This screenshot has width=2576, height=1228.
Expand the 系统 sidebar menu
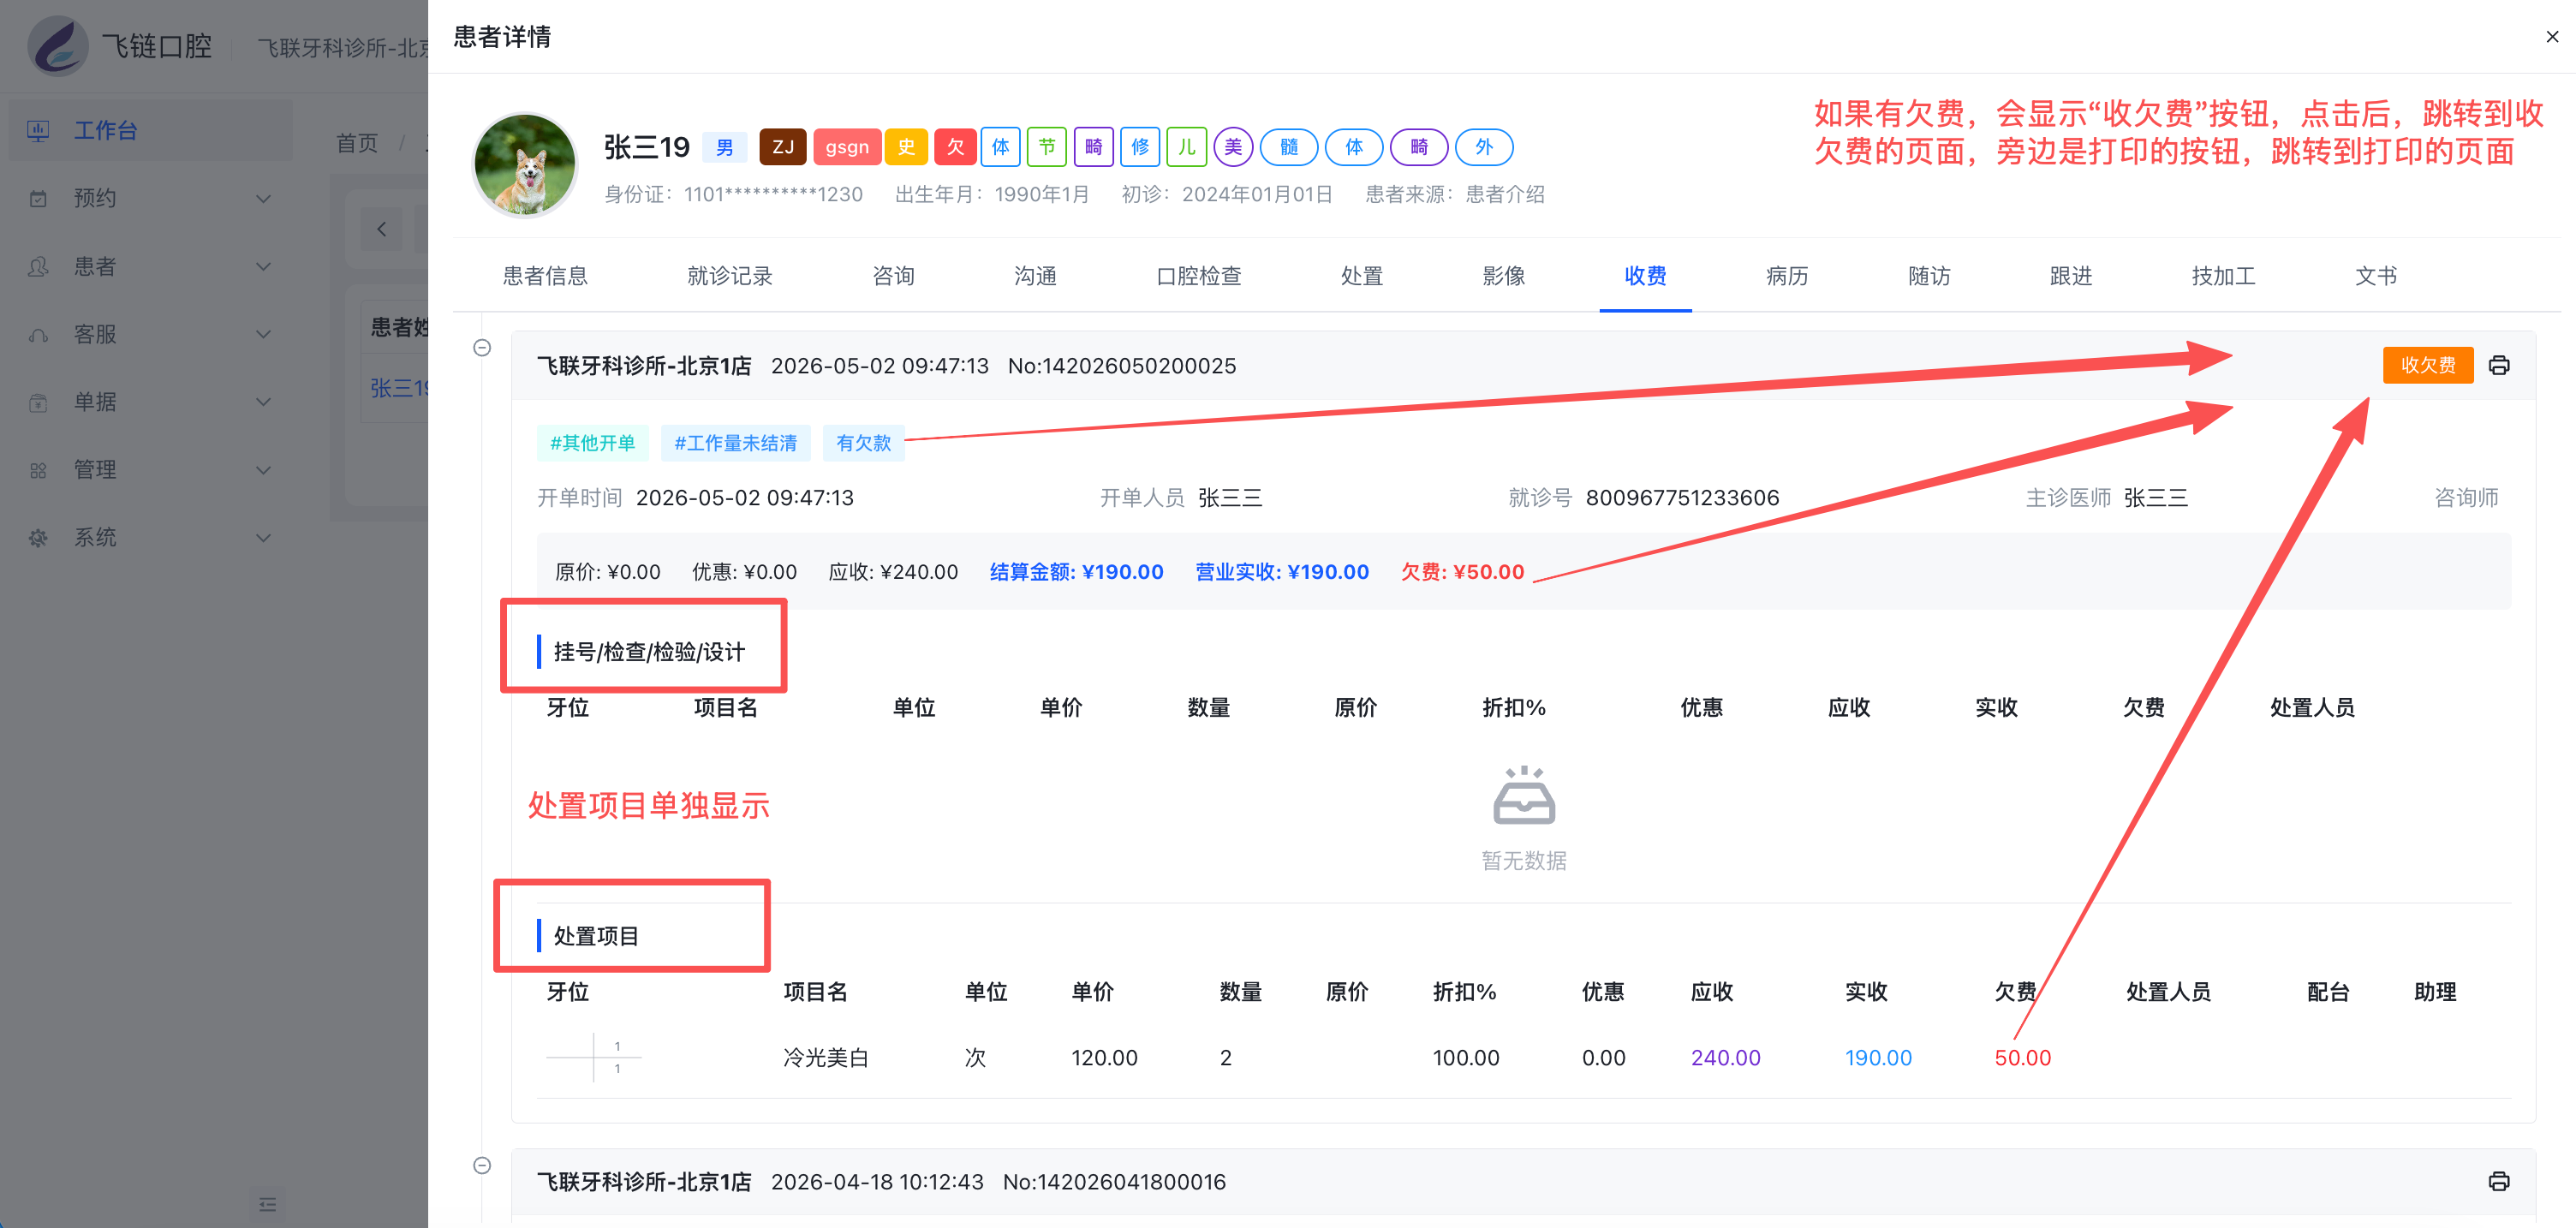coord(150,538)
